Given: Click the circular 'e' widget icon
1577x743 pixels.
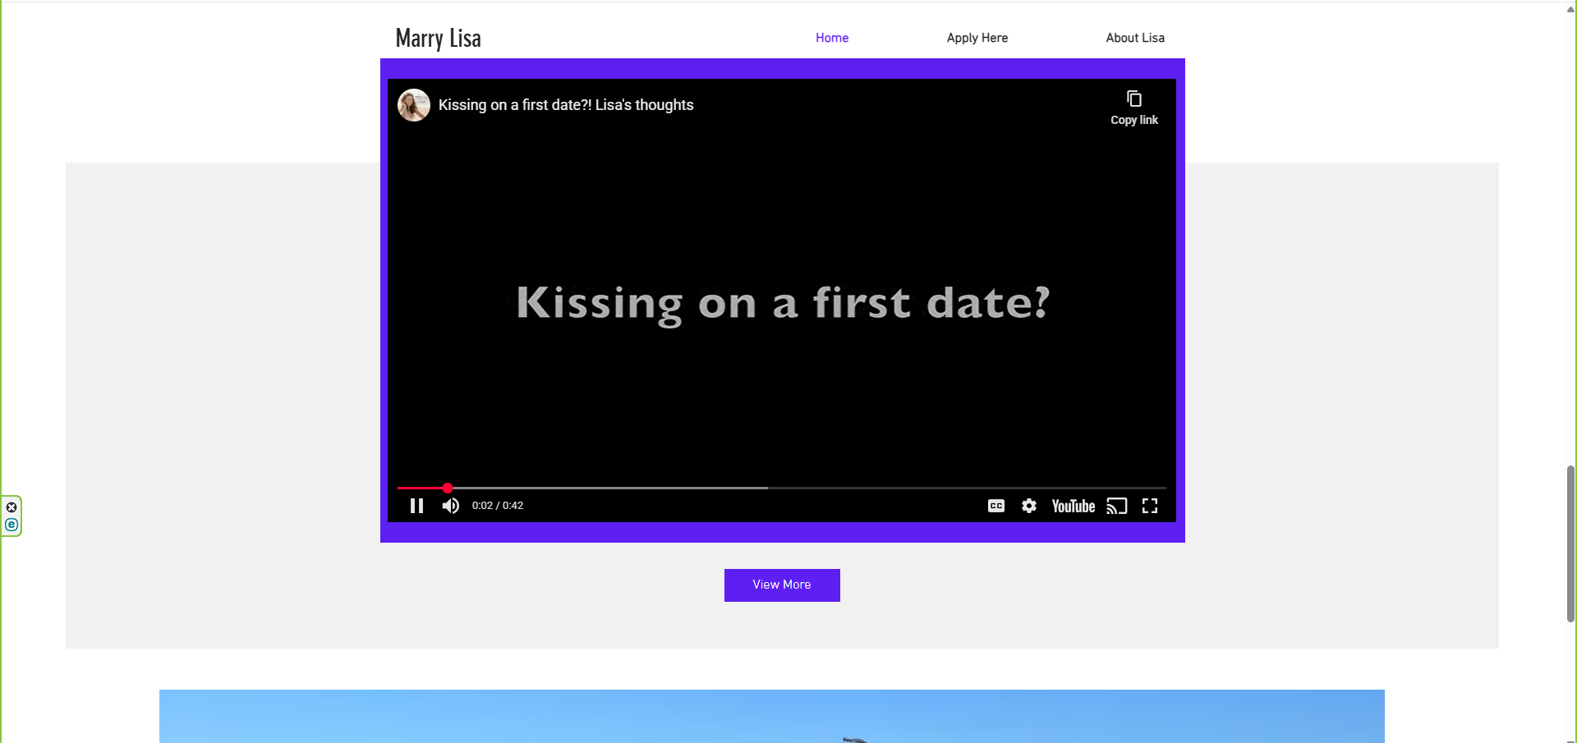Looking at the screenshot, I should (x=11, y=525).
